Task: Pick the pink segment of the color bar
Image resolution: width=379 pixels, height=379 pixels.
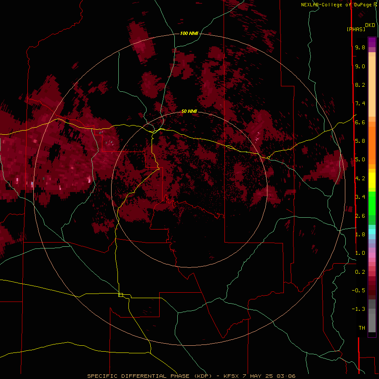Action: click(372, 255)
